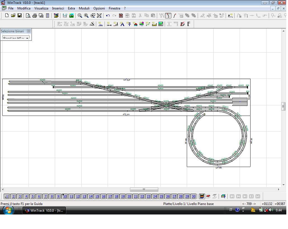This screenshot has height=229, width=288.
Task: Click the horizontal scrollbar thumb
Action: pos(144,189)
